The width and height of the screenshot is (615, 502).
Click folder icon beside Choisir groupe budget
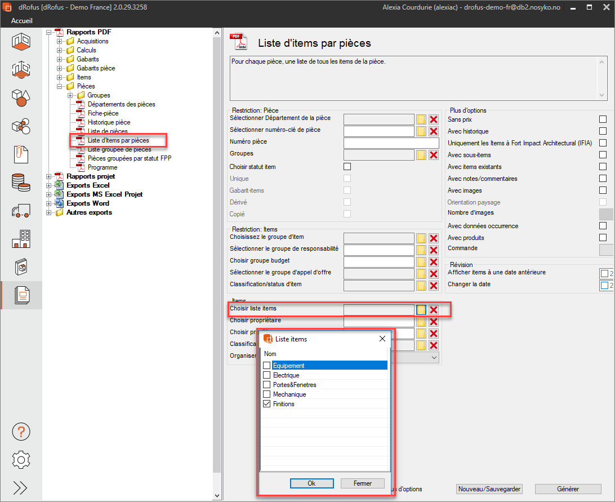click(421, 262)
